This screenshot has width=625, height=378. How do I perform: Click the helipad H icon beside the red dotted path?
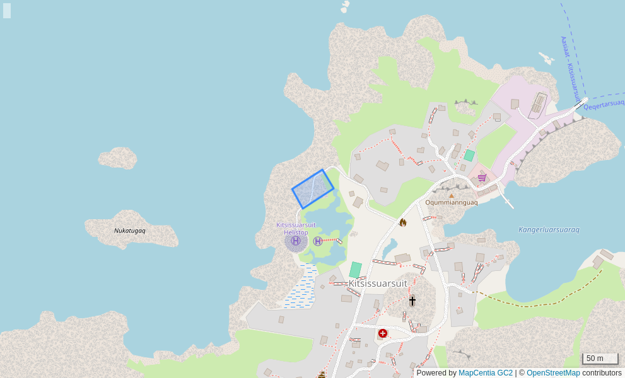[318, 241]
